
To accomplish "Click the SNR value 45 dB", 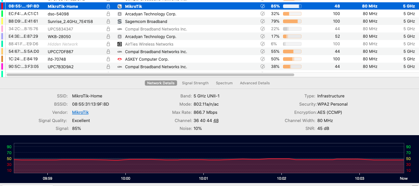I will 323,128.
